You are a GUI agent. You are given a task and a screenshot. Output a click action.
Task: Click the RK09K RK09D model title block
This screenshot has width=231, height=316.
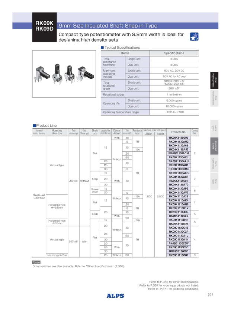44,27
